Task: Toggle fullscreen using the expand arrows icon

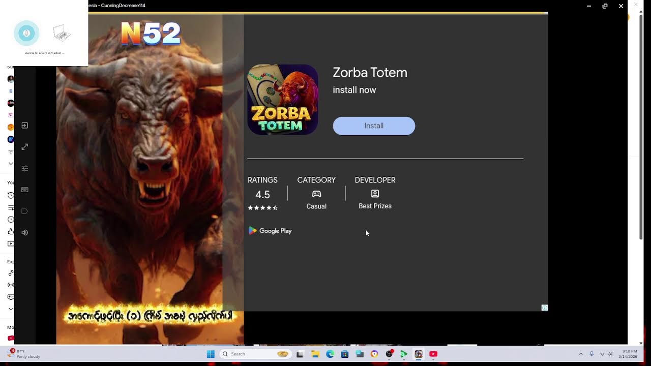Action: (24, 147)
